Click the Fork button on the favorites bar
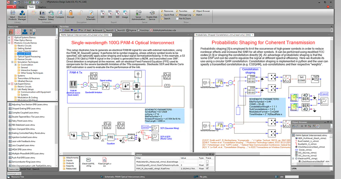The height and width of the screenshot is (179, 341). [x=66, y=30]
